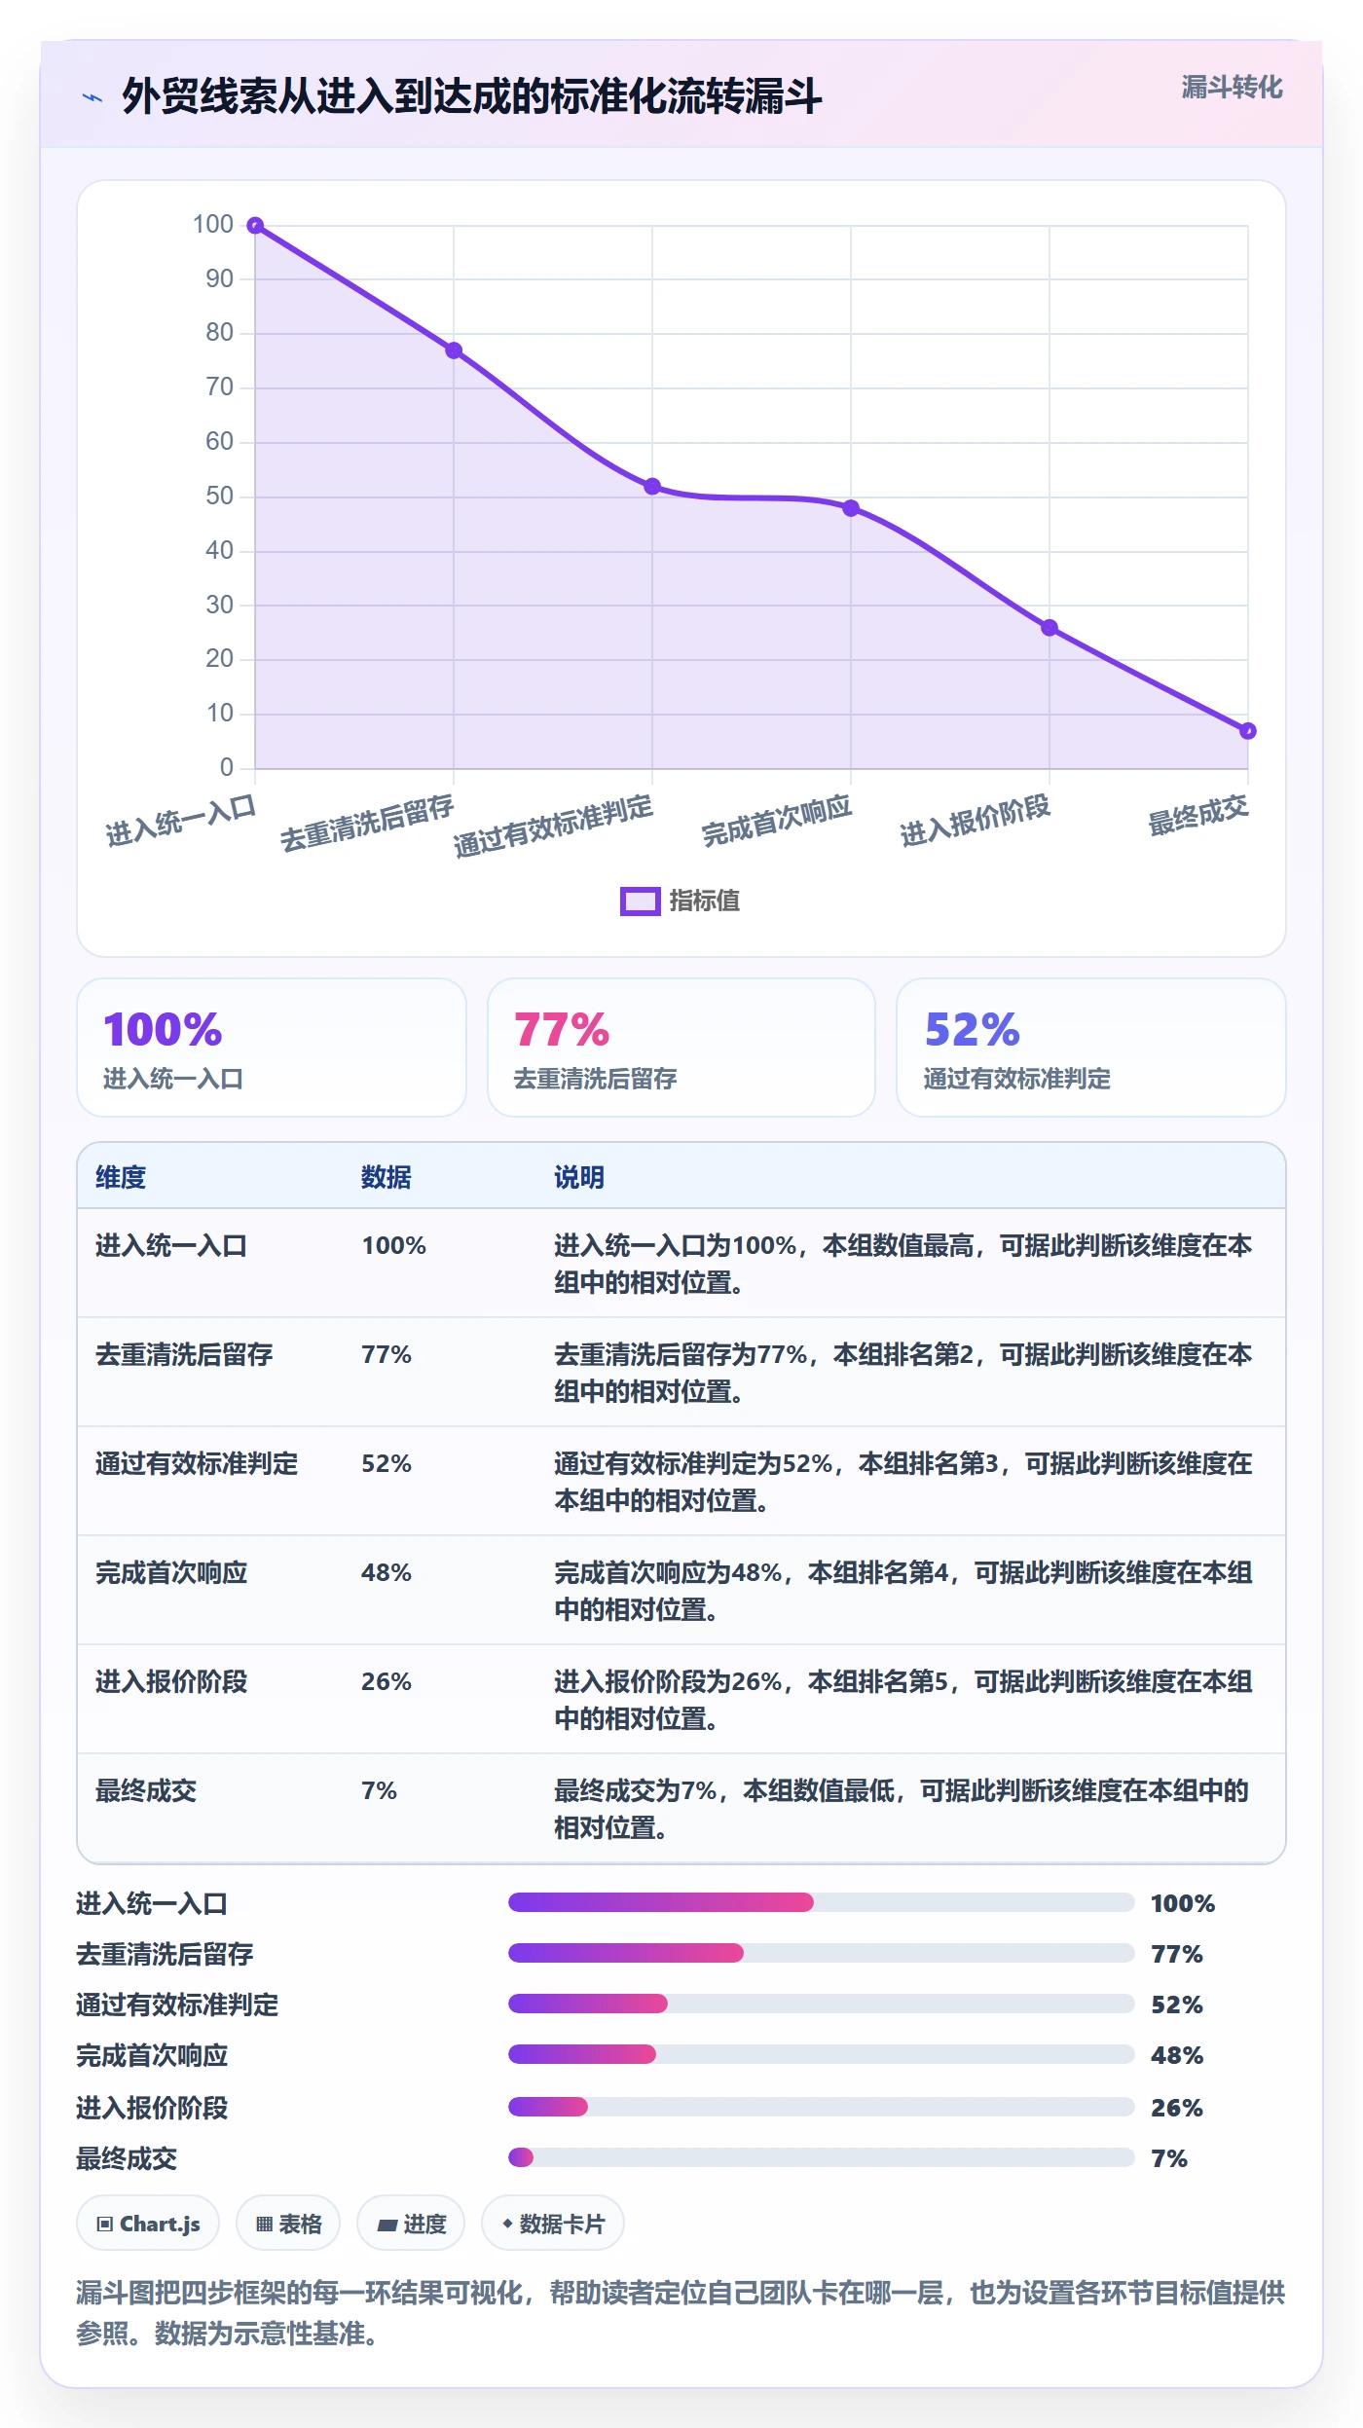The height and width of the screenshot is (2428, 1363).
Task: Click the 7% table data cell
Action: (x=380, y=1791)
